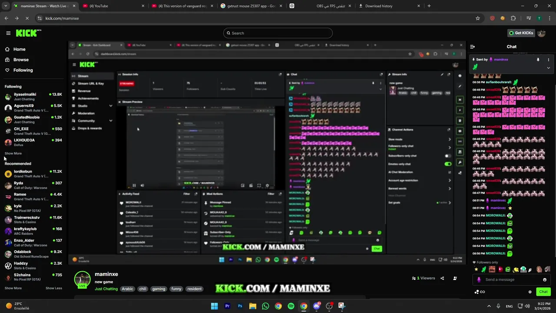Image resolution: width=556 pixels, height=313 pixels.
Task: Open Discord from the taskbar
Action: coord(316,306)
